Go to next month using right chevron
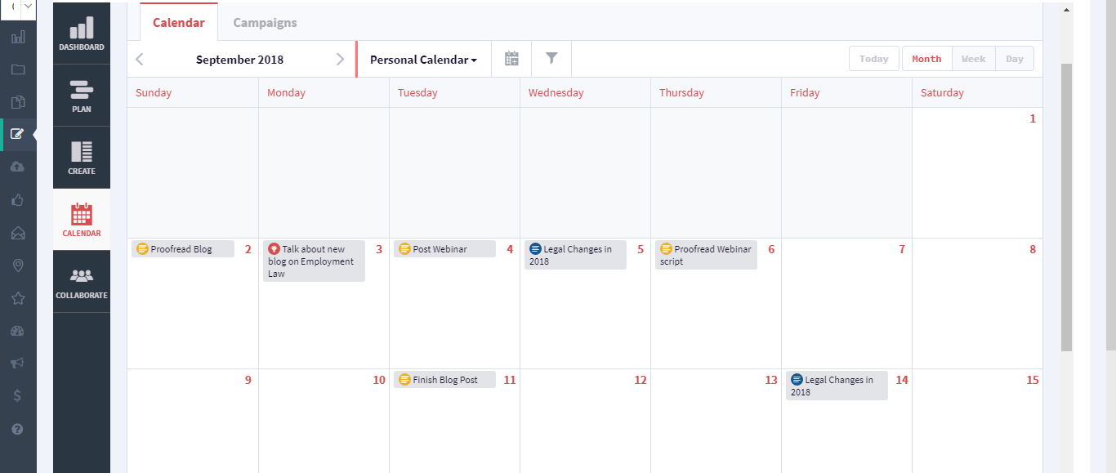The height and width of the screenshot is (473, 1116). [x=340, y=59]
